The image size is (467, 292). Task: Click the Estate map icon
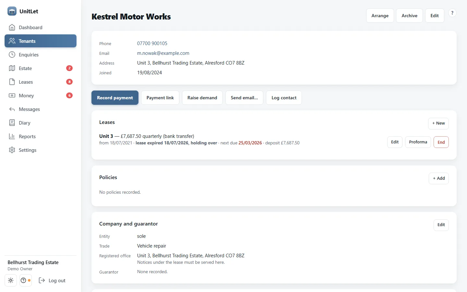tap(12, 68)
